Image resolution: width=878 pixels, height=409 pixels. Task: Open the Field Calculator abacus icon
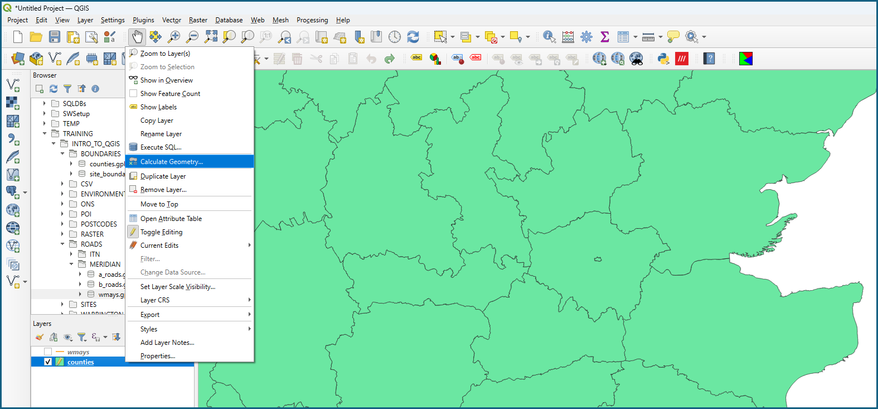(568, 37)
